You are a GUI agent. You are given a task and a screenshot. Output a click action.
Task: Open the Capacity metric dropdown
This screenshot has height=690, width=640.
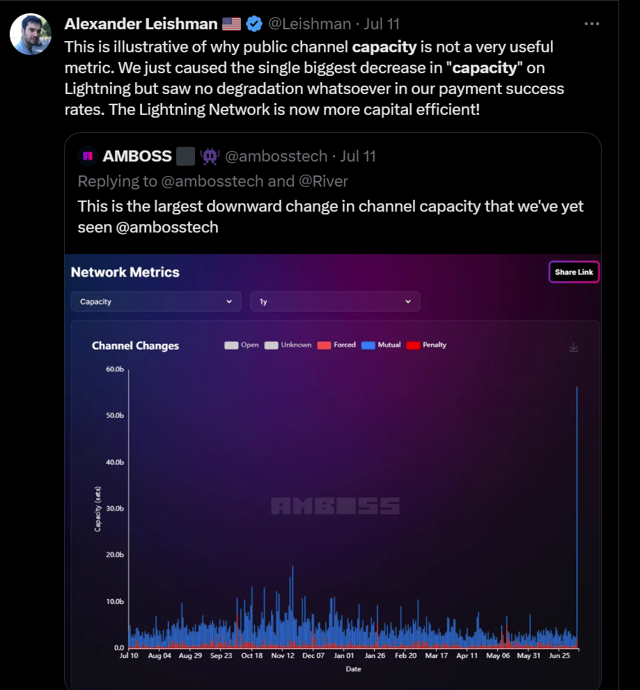coord(156,301)
